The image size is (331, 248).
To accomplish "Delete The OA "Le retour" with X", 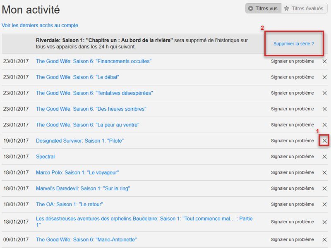I will click(x=324, y=204).
